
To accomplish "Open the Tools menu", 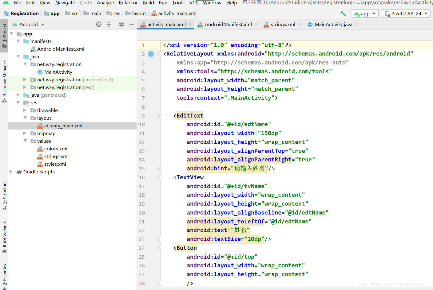I will pos(178,3).
